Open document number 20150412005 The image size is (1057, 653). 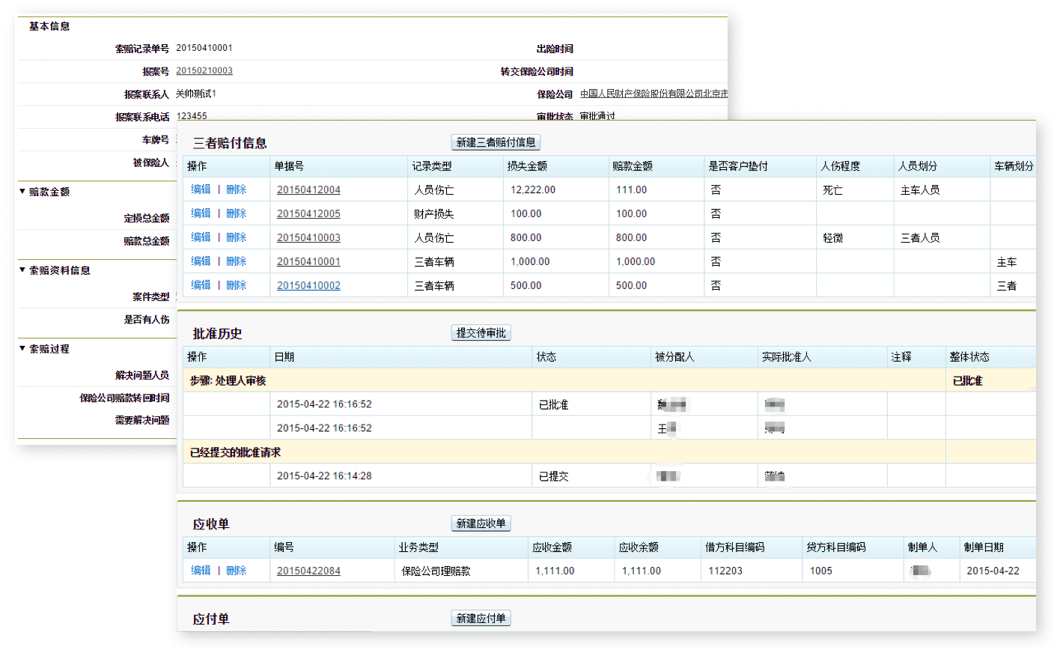pos(308,214)
